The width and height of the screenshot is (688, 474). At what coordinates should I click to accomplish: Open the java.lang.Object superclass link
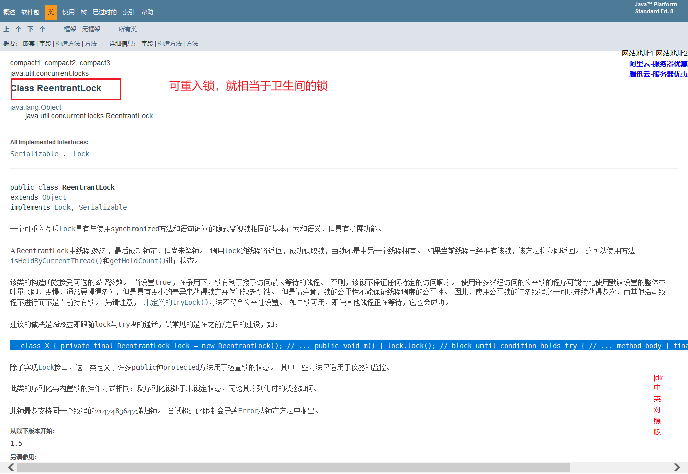tap(36, 107)
